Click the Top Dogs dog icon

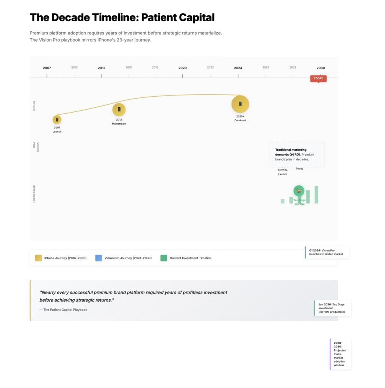(x=299, y=191)
